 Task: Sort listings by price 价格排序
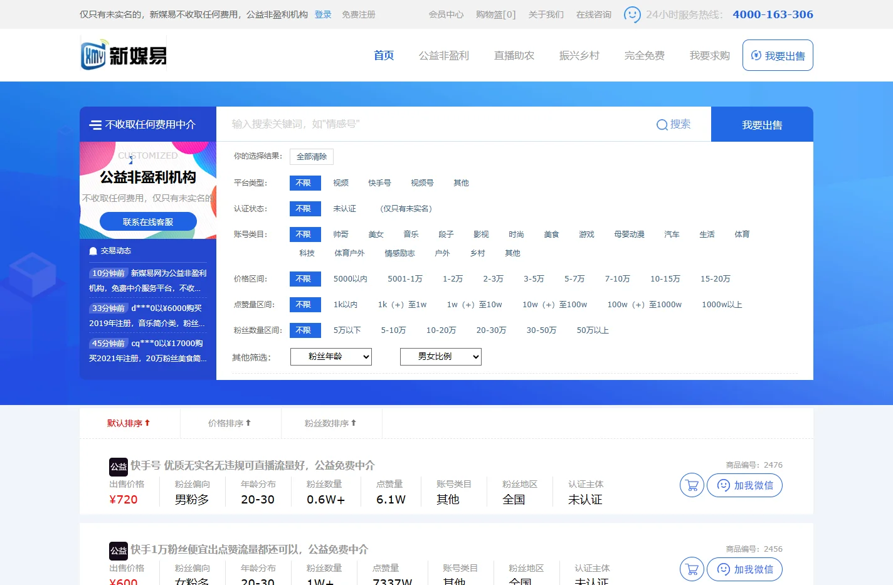pyautogui.click(x=230, y=423)
